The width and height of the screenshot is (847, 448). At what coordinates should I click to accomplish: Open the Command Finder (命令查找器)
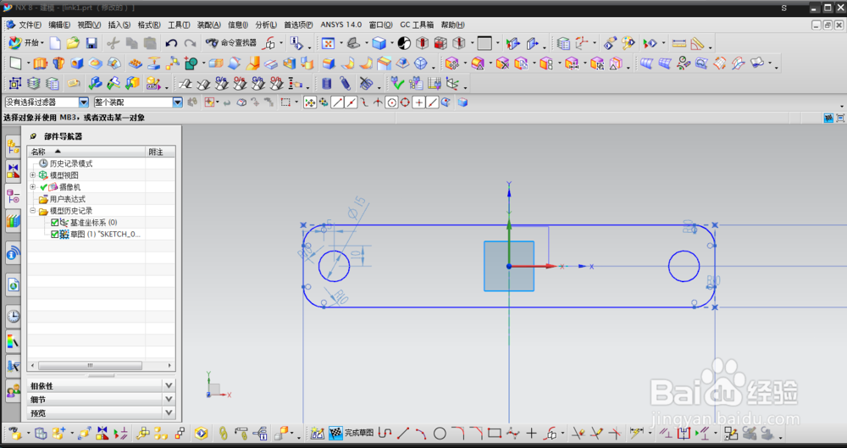coord(231,43)
